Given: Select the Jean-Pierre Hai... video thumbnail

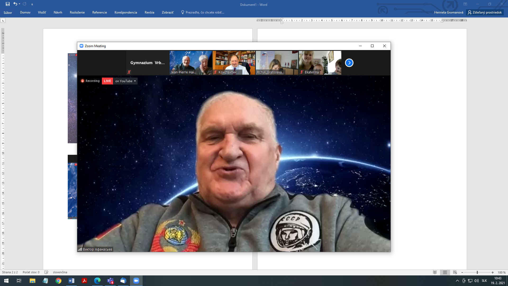Looking at the screenshot, I should (191, 63).
